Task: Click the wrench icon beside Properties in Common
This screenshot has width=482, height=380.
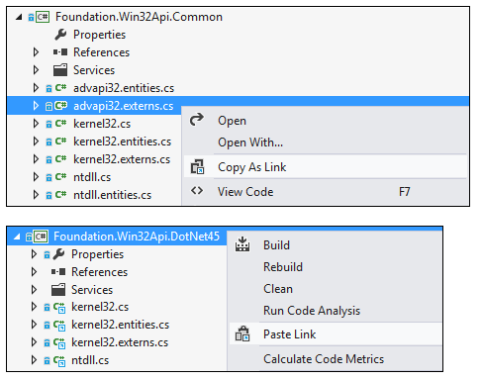Action: (x=60, y=35)
